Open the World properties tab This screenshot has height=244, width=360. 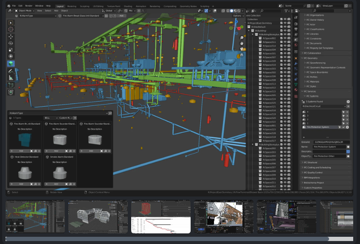coord(296,45)
